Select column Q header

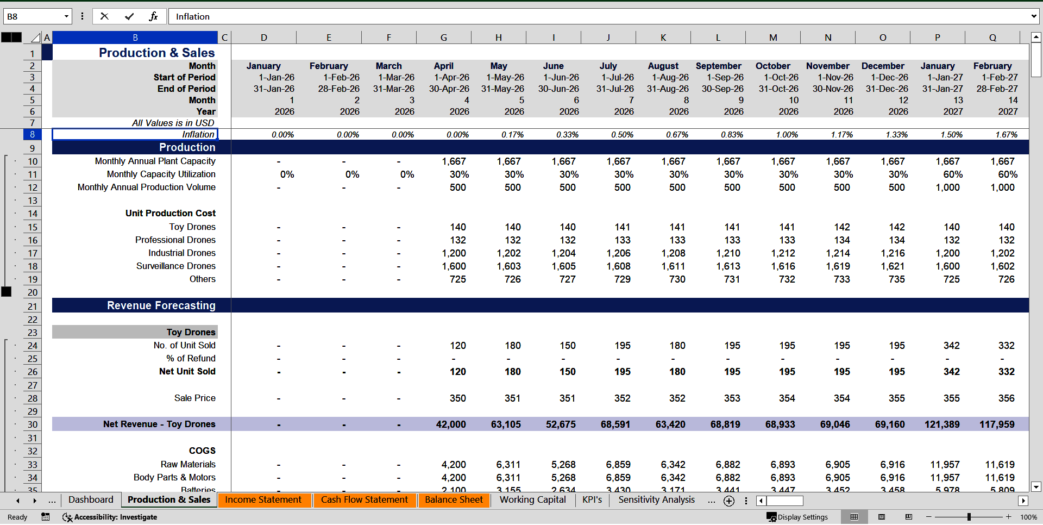992,37
